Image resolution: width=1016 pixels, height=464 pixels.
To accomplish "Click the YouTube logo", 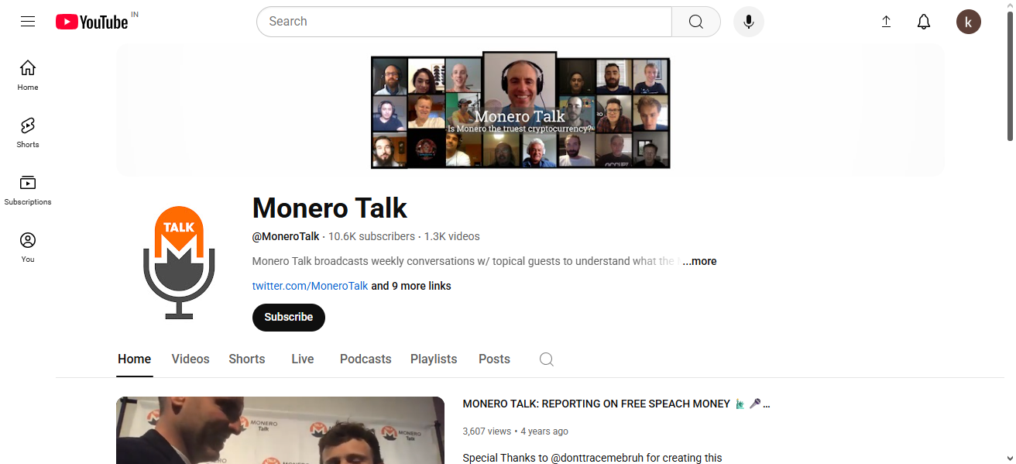I will tap(91, 22).
